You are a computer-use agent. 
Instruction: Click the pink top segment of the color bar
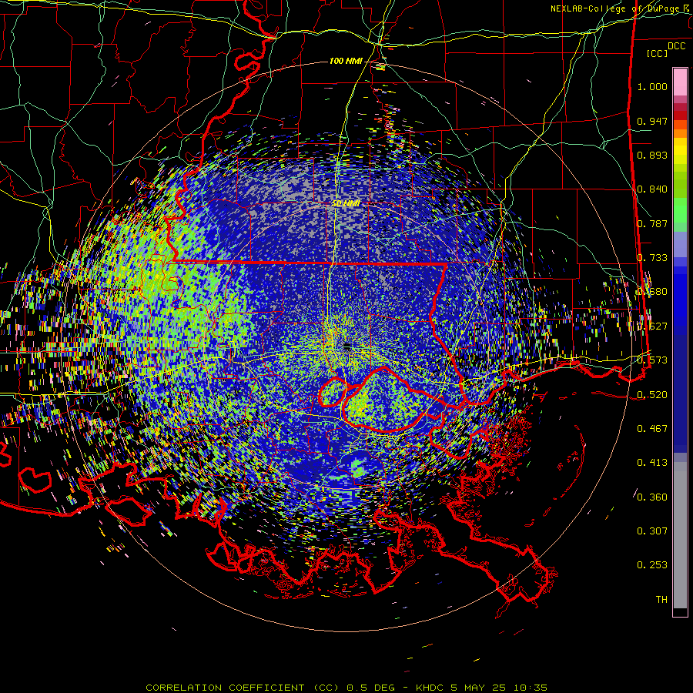680,82
